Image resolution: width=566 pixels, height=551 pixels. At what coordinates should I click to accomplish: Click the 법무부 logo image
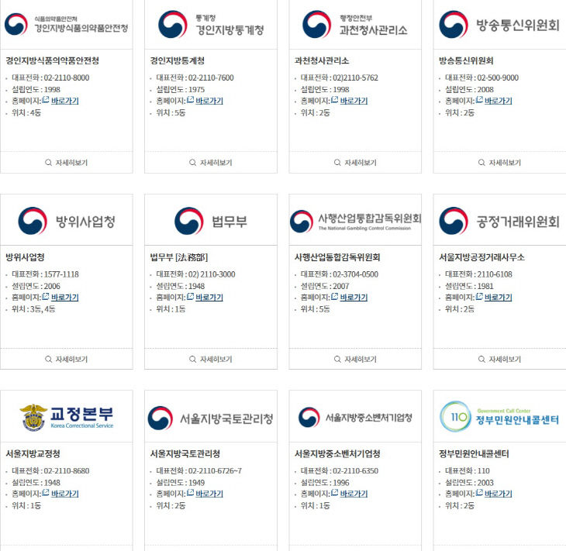point(211,221)
